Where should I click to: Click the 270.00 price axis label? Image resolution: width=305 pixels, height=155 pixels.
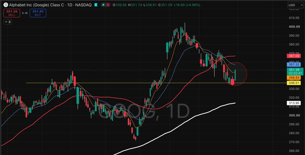(294, 142)
